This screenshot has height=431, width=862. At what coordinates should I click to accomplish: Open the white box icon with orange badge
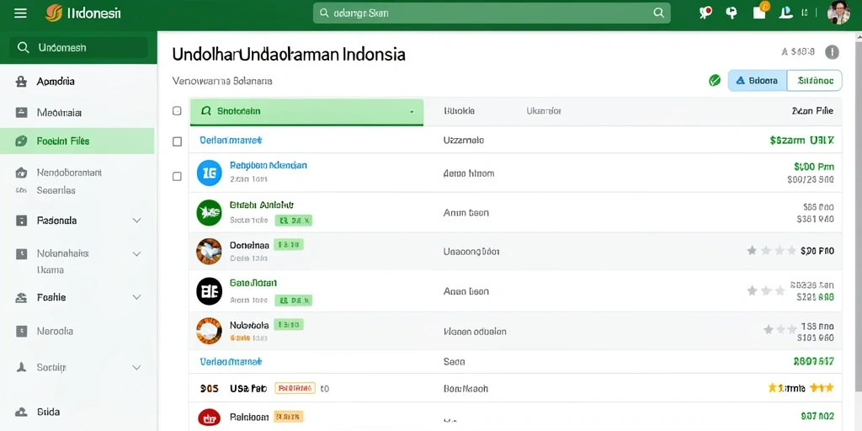click(x=760, y=12)
